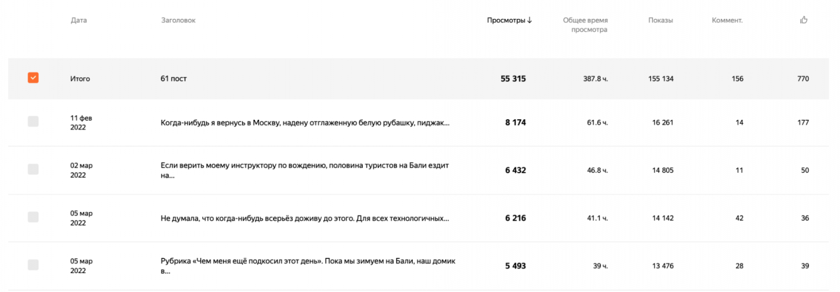Select checkbox for 11 фев 2022 post
840x292 pixels.
33,121
